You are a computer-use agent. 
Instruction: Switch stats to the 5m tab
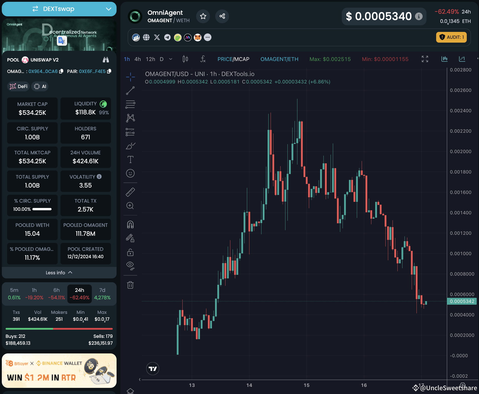pos(14,294)
